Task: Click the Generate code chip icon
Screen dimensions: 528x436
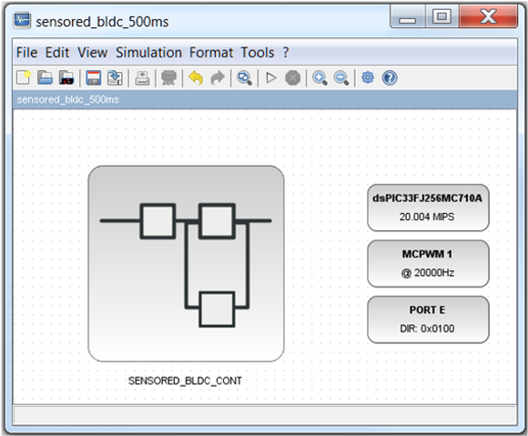Action: [x=168, y=77]
